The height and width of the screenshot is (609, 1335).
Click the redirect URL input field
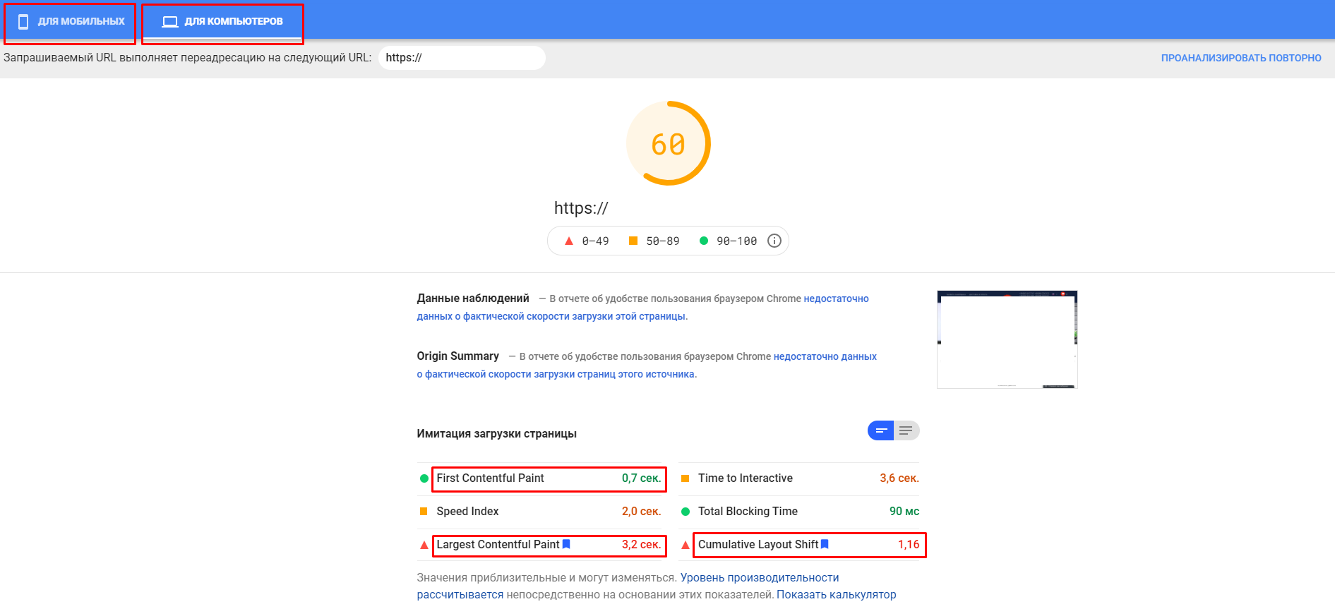tap(462, 58)
